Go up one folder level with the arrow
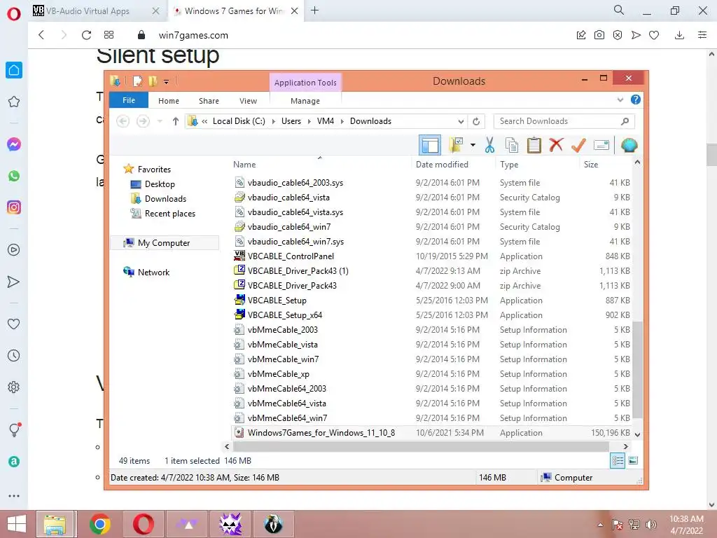The height and width of the screenshot is (538, 717). tap(176, 121)
